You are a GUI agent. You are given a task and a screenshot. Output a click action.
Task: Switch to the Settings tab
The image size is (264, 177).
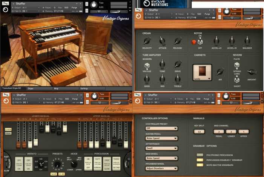click(92, 88)
